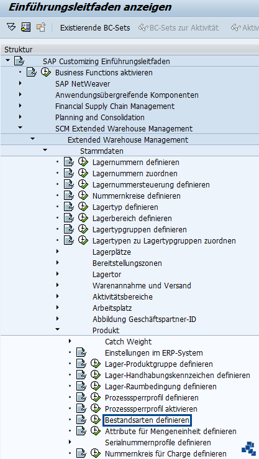The image size is (259, 459).
Task: Select Lager-Produktgruppe definieren entry
Action: tap(159, 364)
